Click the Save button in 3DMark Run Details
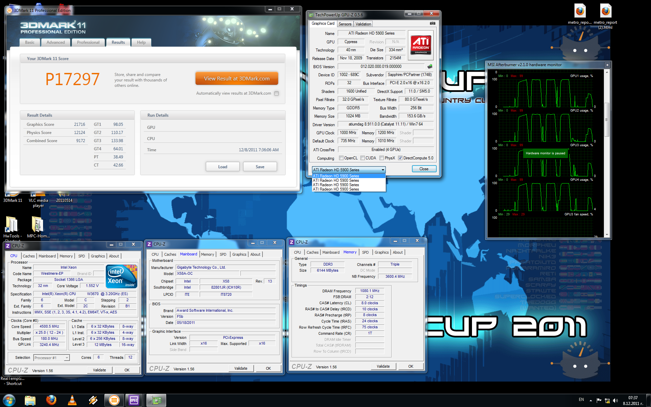The width and height of the screenshot is (651, 407). (x=260, y=167)
